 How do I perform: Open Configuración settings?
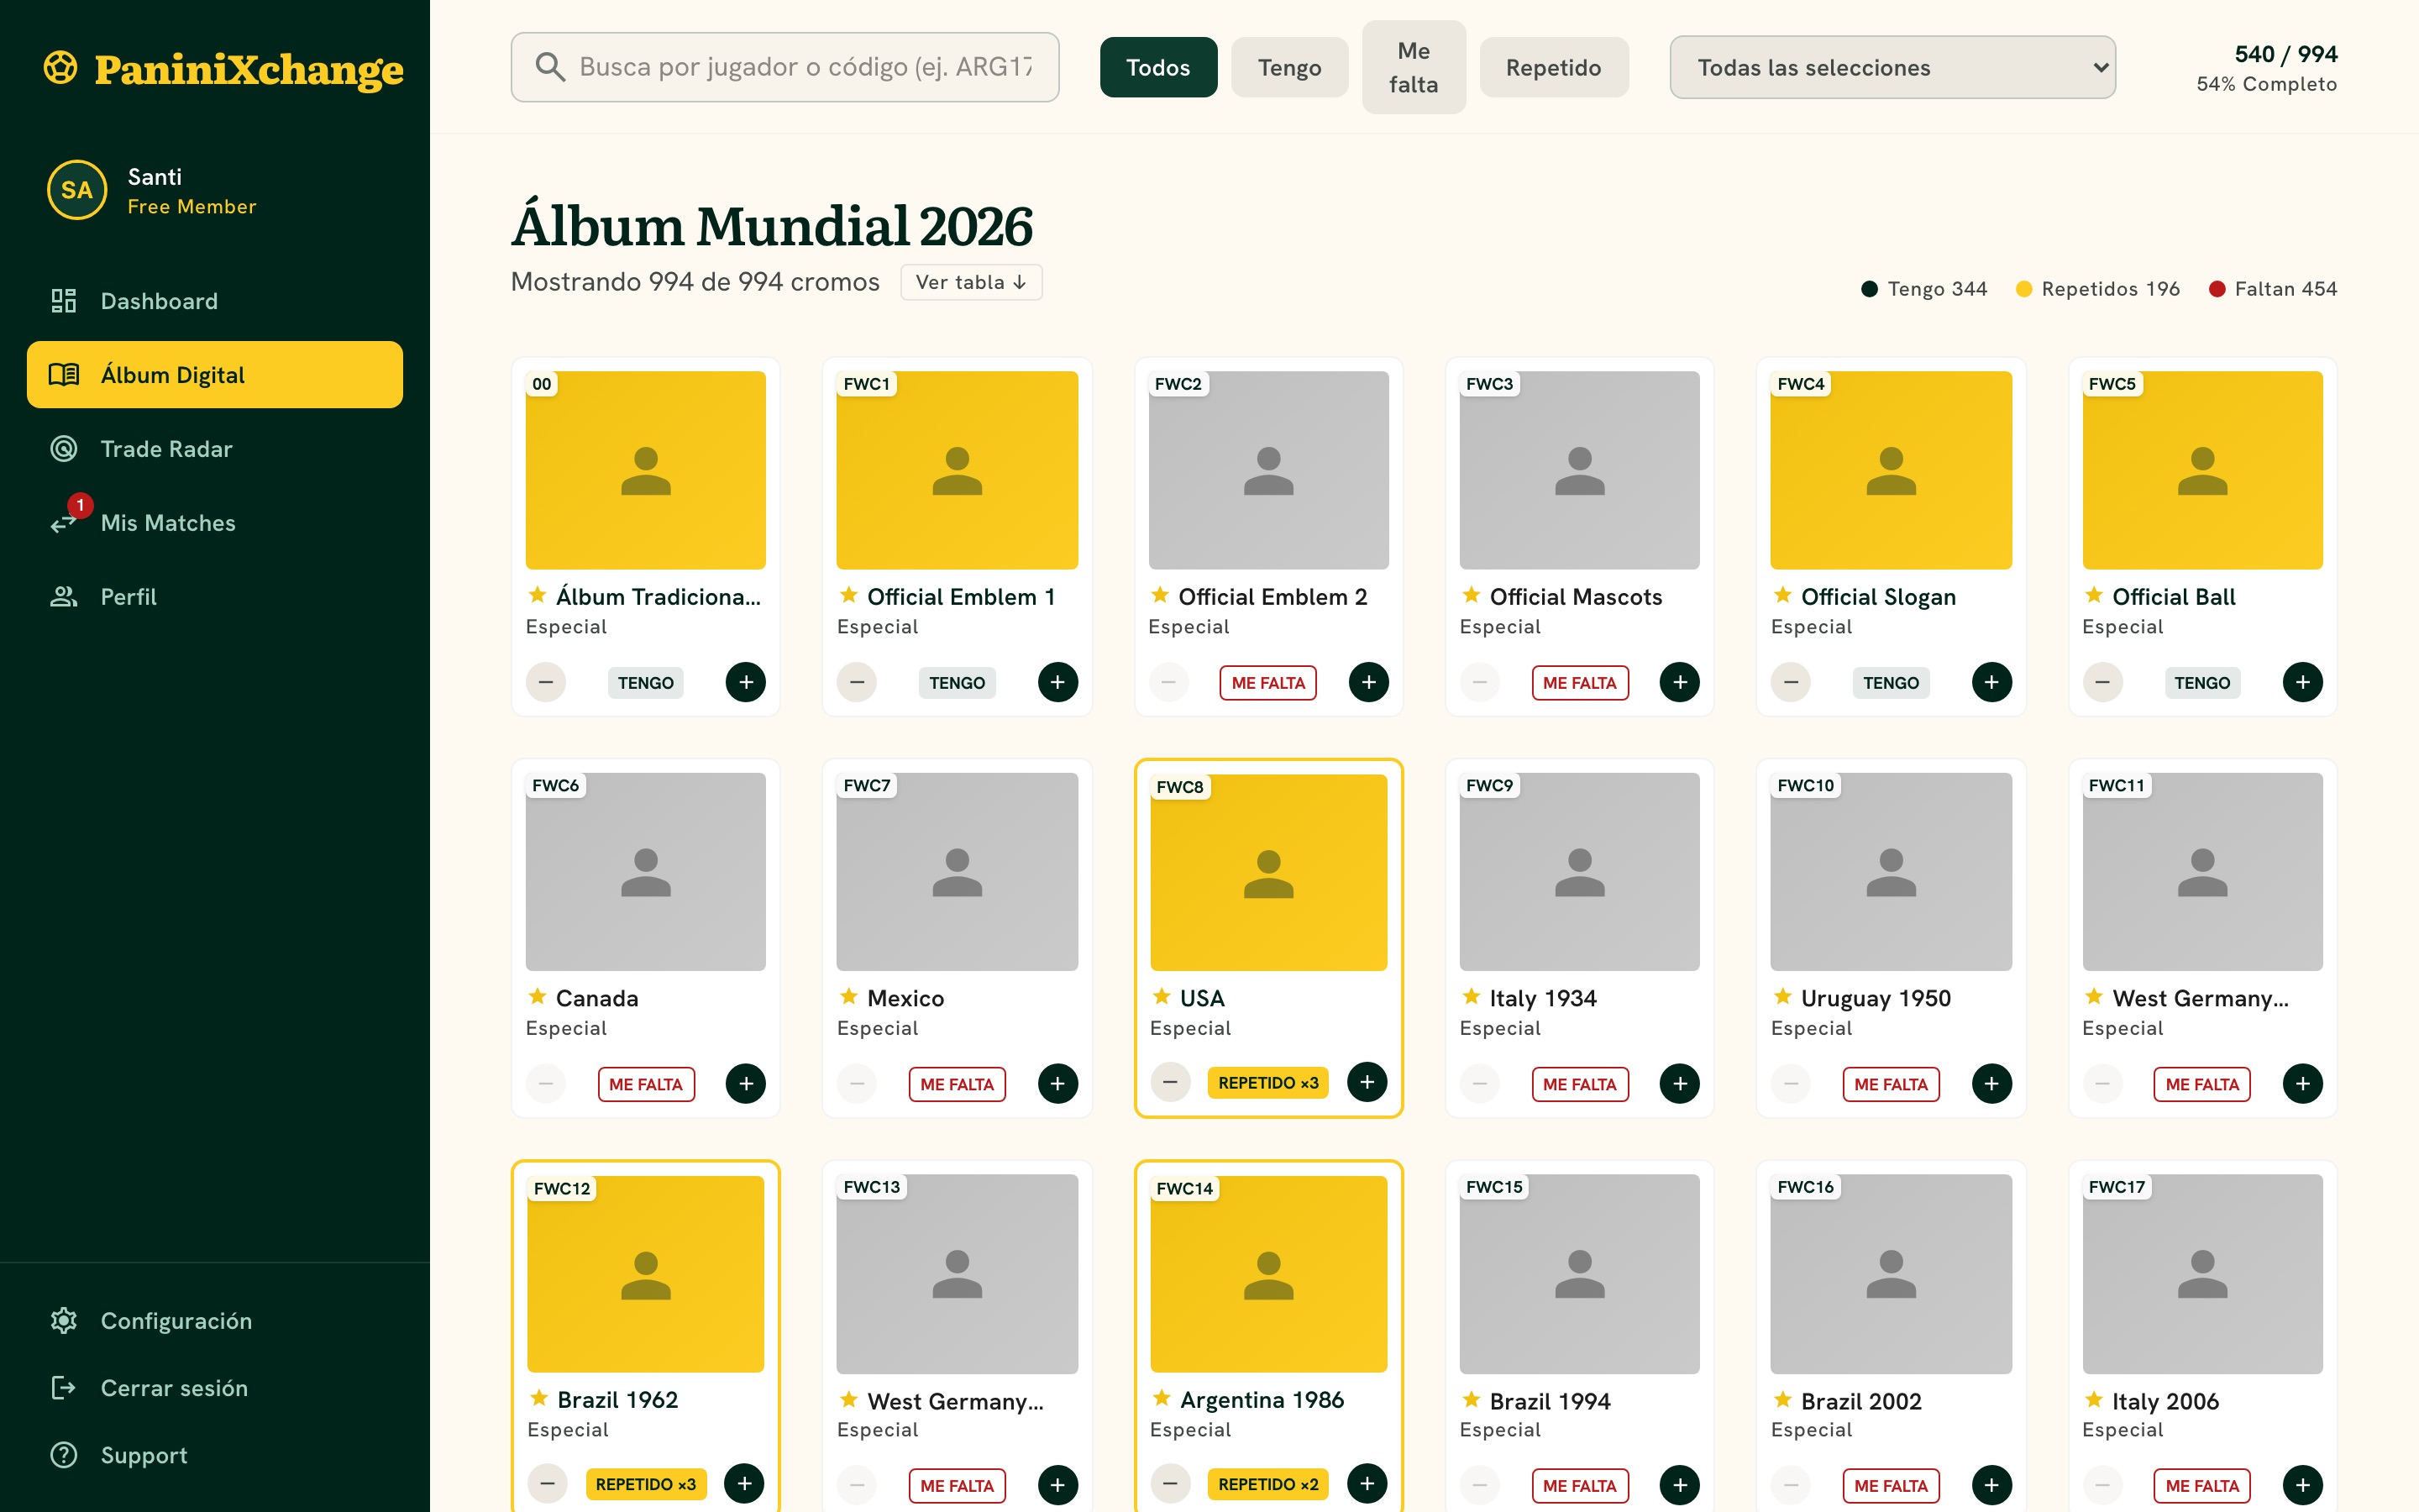point(215,1321)
